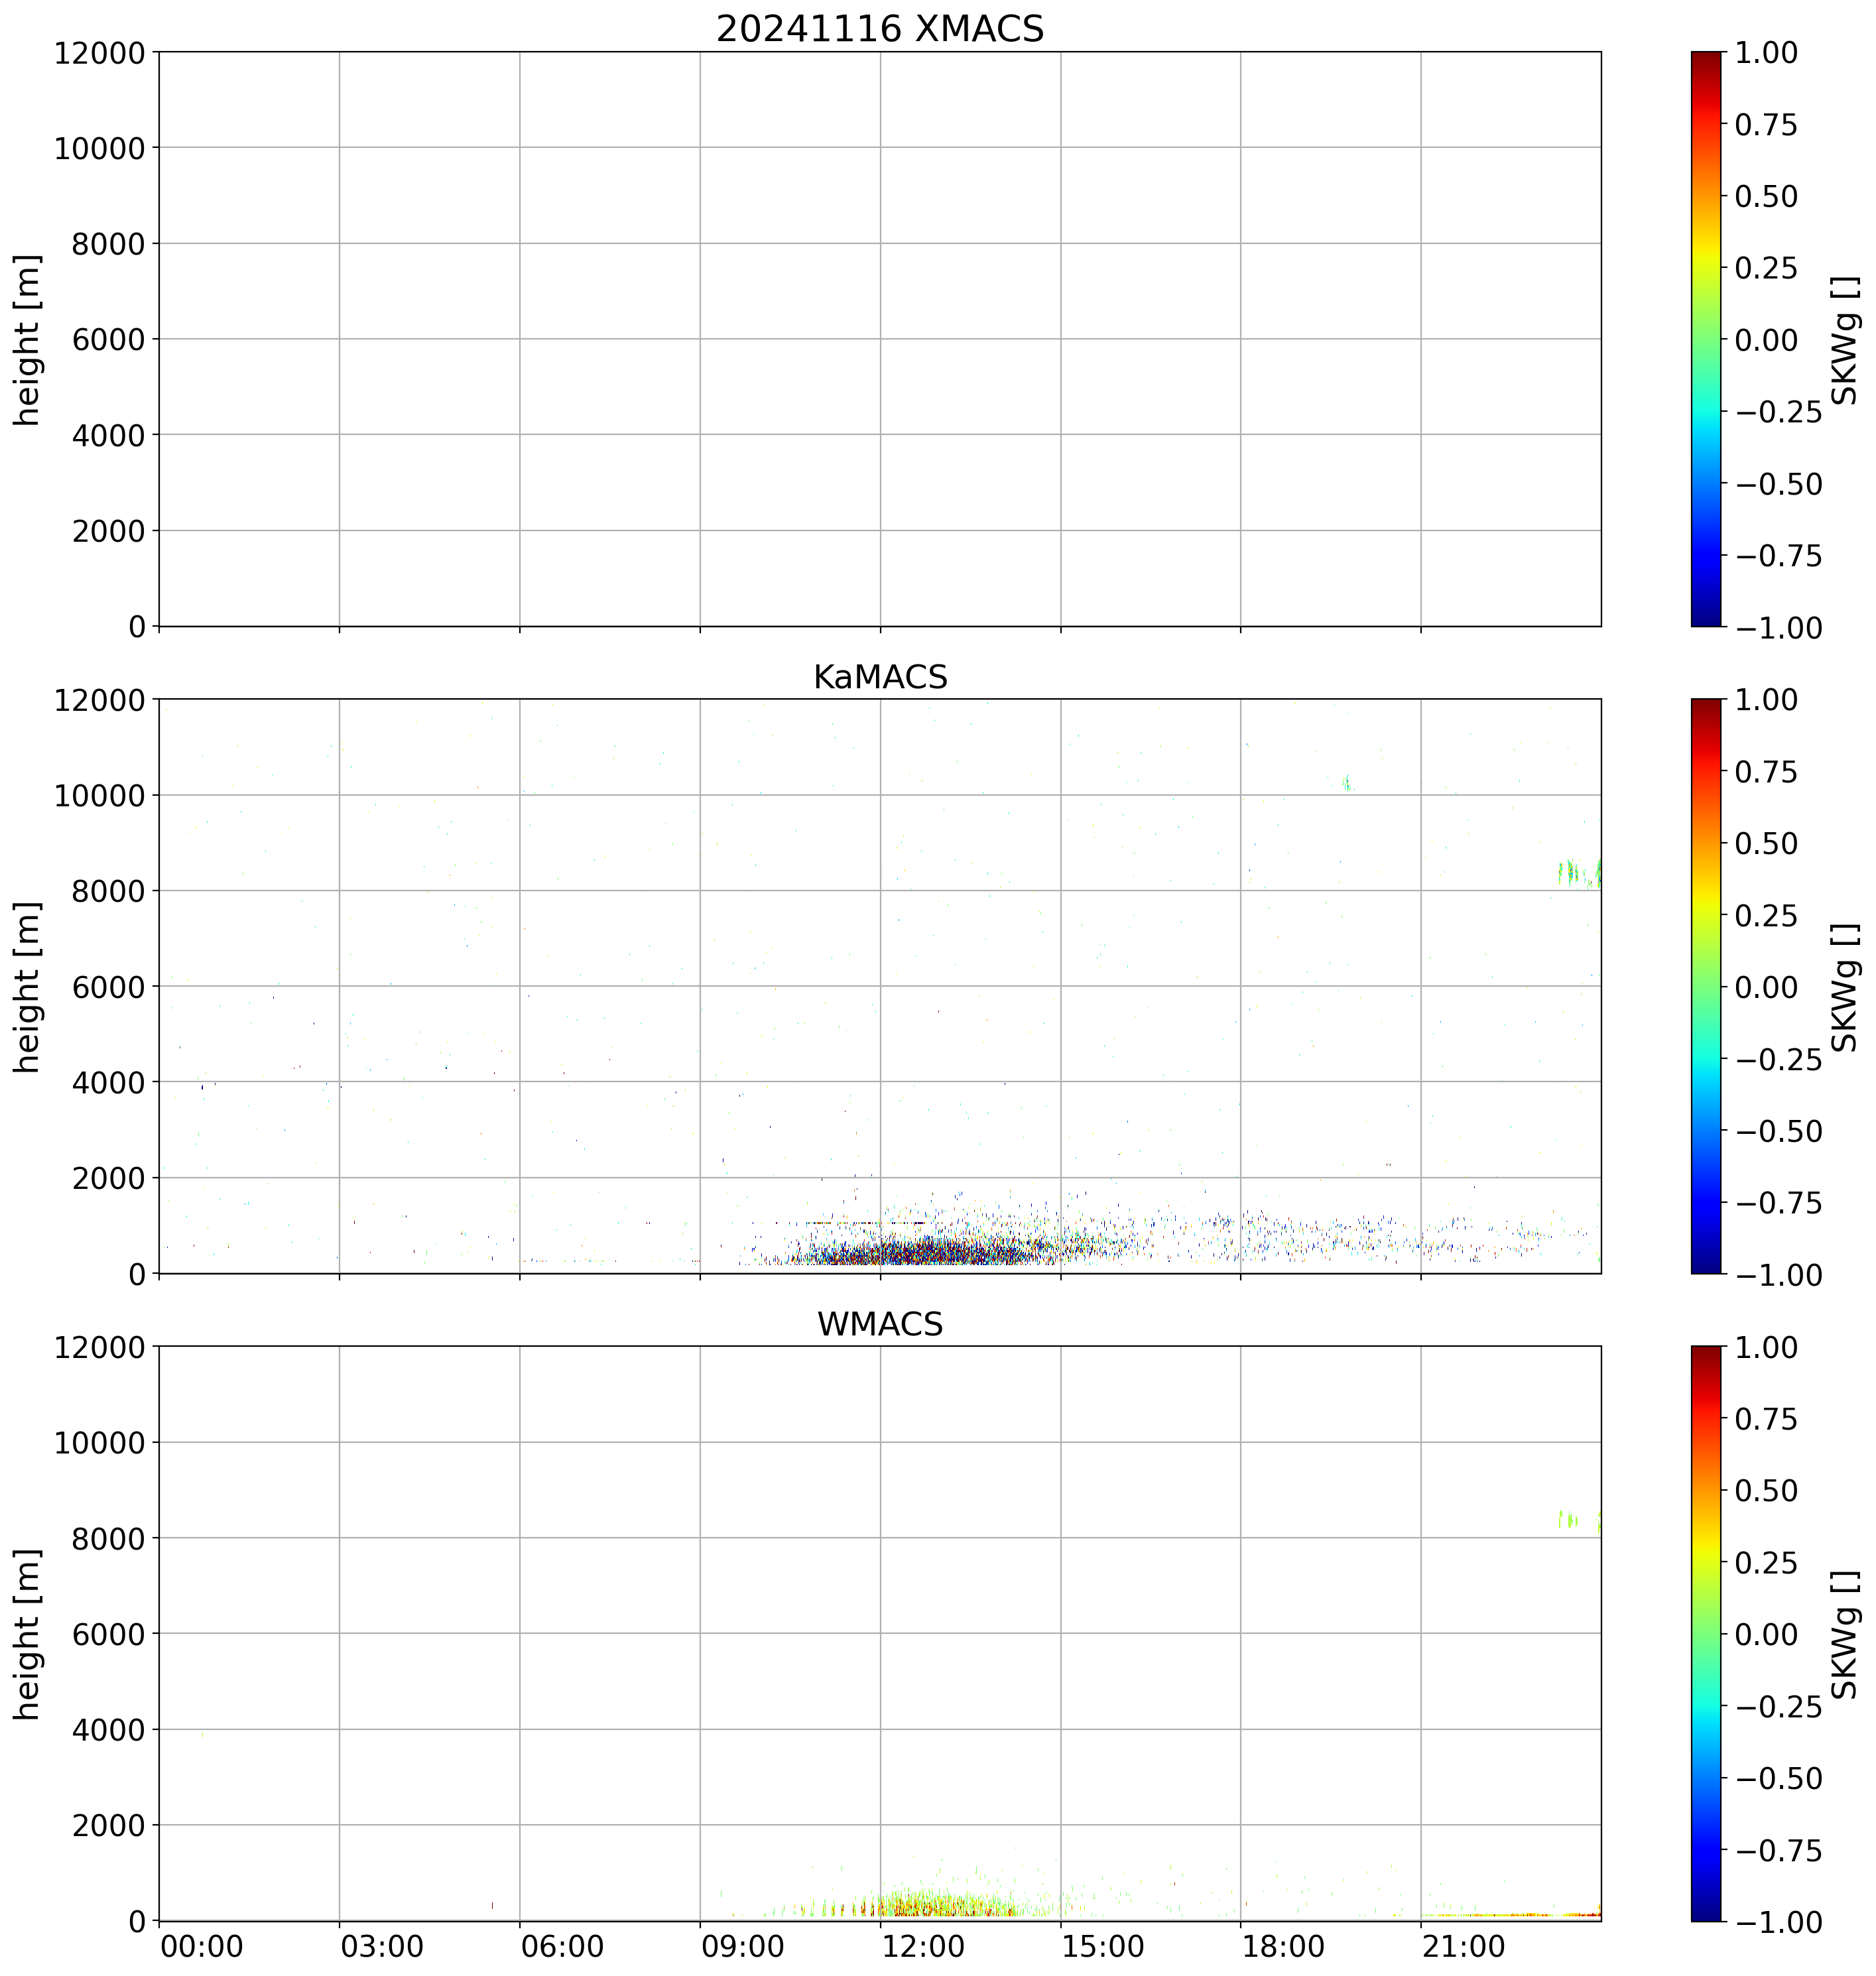The width and height of the screenshot is (1876, 1976).
Task: Click the KaMACS panel colorbar
Action: coord(1706,986)
